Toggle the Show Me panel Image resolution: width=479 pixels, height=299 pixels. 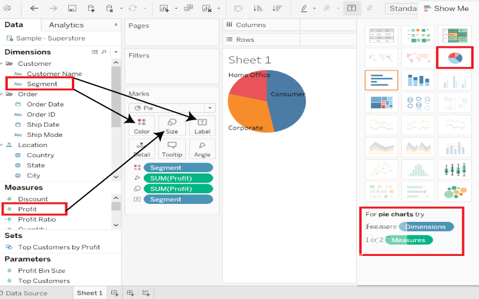coord(447,8)
